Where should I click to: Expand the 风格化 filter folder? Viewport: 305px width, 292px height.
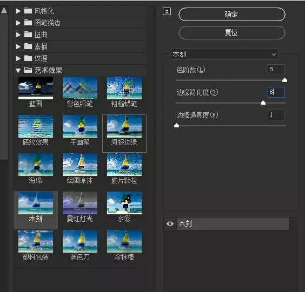coord(18,11)
